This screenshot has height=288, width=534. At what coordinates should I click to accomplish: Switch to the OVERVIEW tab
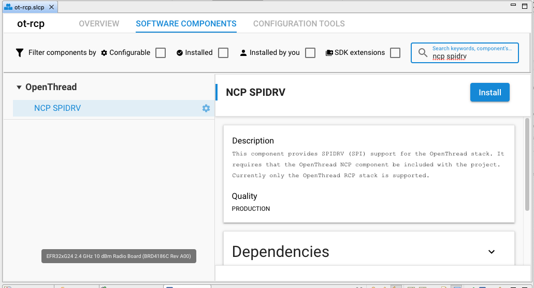[99, 23]
